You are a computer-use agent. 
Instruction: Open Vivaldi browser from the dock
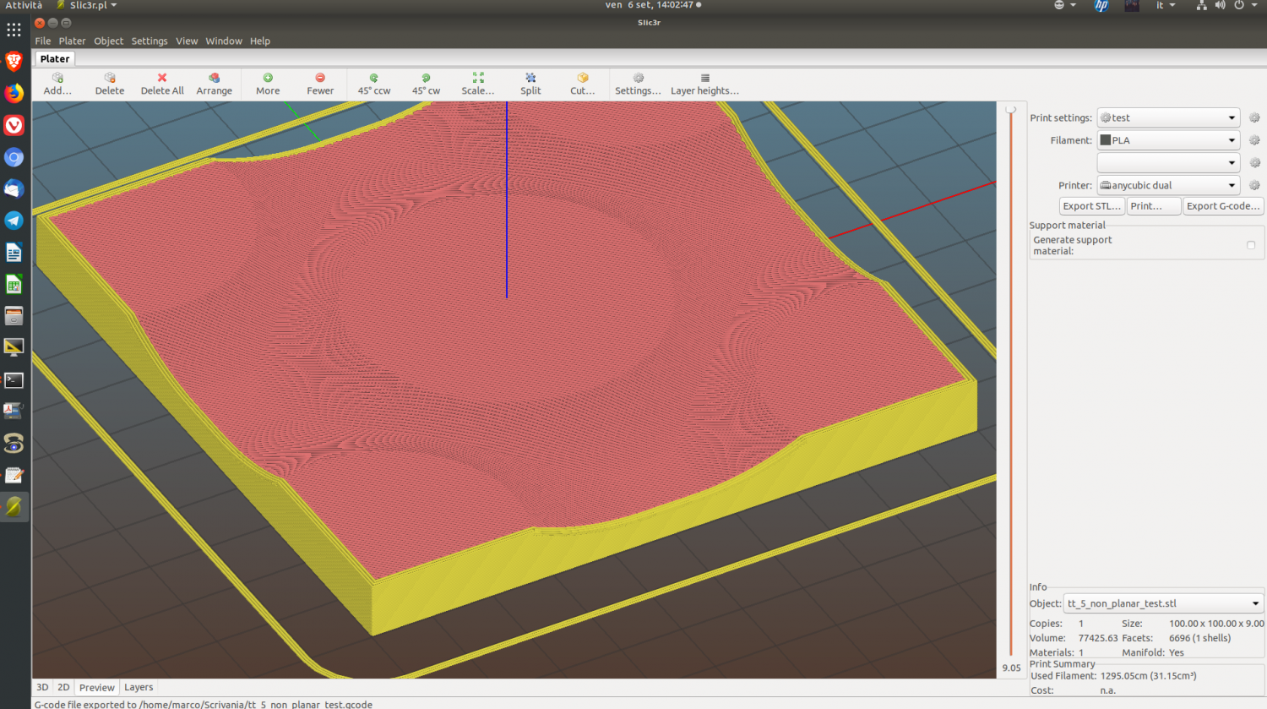(14, 125)
